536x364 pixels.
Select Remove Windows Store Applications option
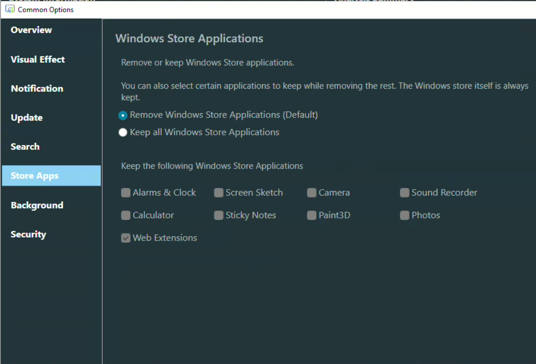pos(123,115)
